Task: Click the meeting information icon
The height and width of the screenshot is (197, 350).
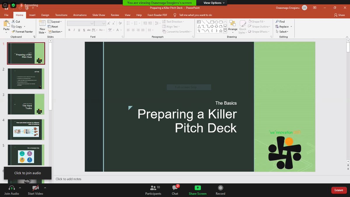Action: pyautogui.click(x=5, y=5)
